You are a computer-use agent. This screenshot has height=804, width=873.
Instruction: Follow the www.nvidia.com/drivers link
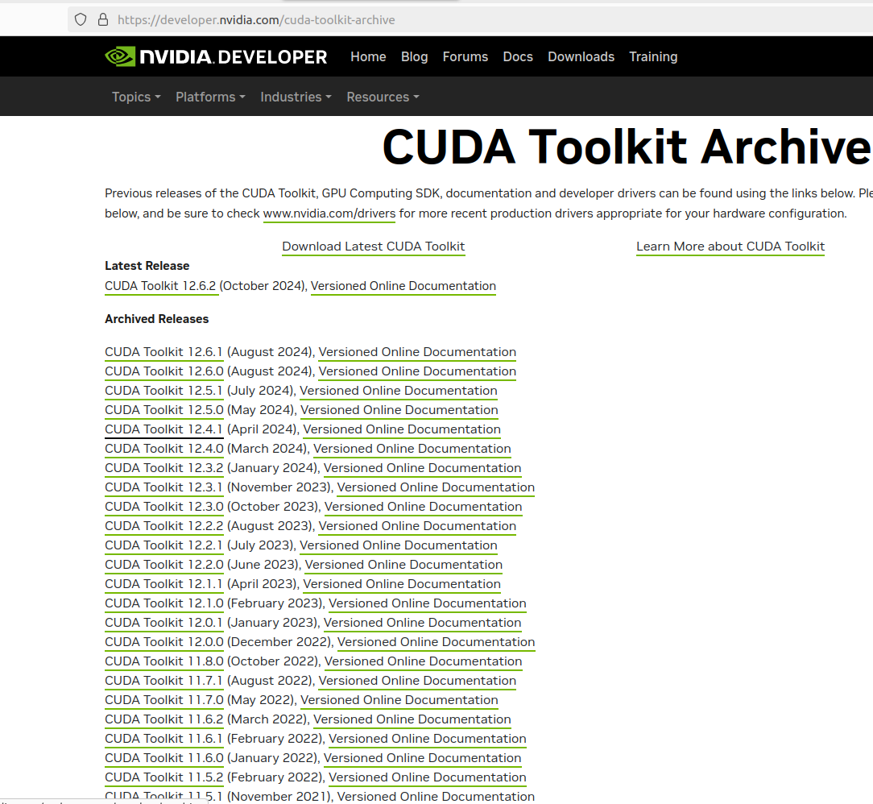pyautogui.click(x=329, y=213)
